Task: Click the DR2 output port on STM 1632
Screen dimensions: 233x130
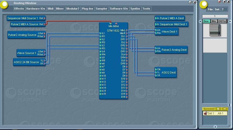Action: (x=127, y=45)
